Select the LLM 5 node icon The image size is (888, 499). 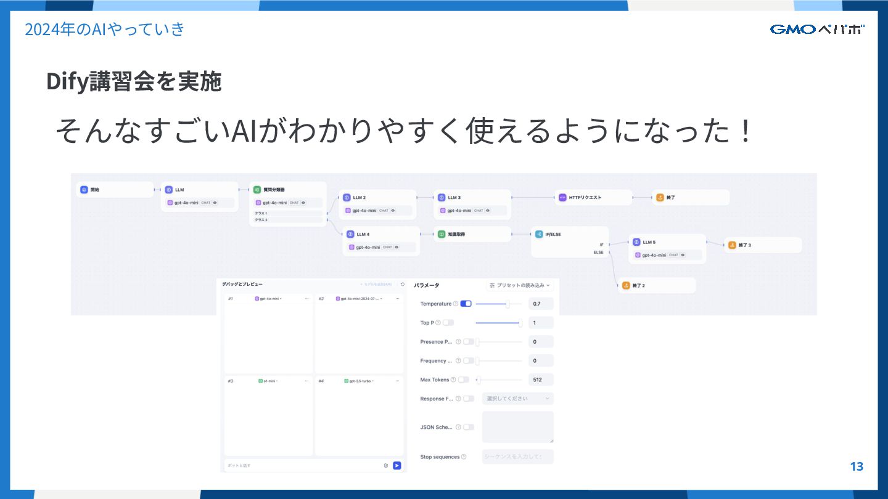coord(636,242)
